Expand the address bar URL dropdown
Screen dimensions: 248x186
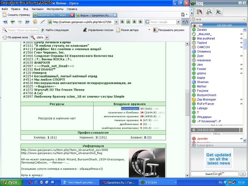tap(116, 22)
